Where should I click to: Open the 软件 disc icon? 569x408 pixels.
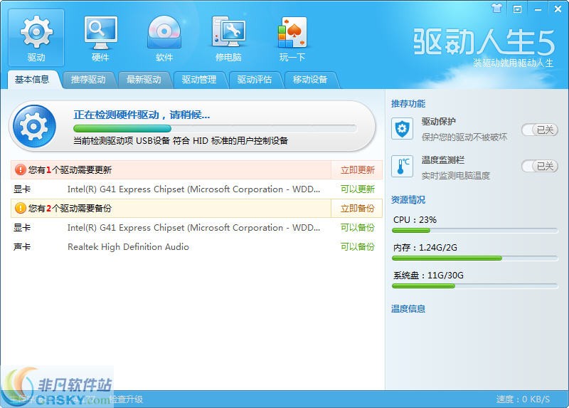click(x=164, y=38)
